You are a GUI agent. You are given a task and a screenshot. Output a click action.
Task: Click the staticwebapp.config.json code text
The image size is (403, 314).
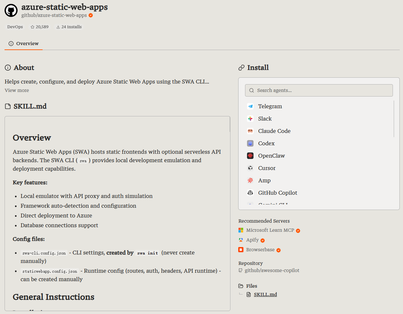[50, 271]
